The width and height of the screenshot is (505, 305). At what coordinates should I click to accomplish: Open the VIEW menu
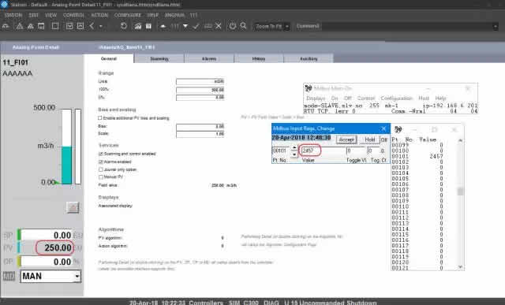click(x=50, y=15)
